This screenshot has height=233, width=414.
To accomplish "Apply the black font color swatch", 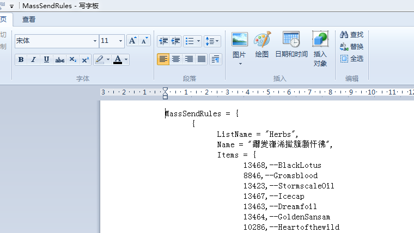I will pos(118,60).
